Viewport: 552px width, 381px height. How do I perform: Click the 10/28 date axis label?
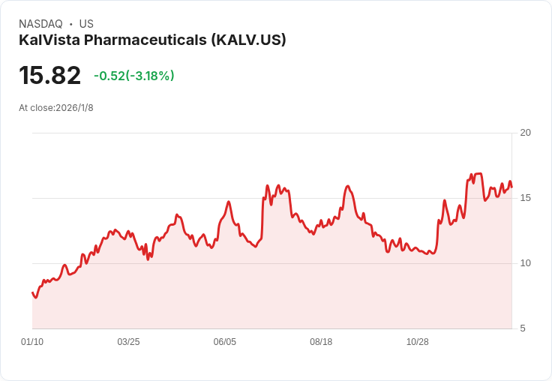(x=417, y=342)
